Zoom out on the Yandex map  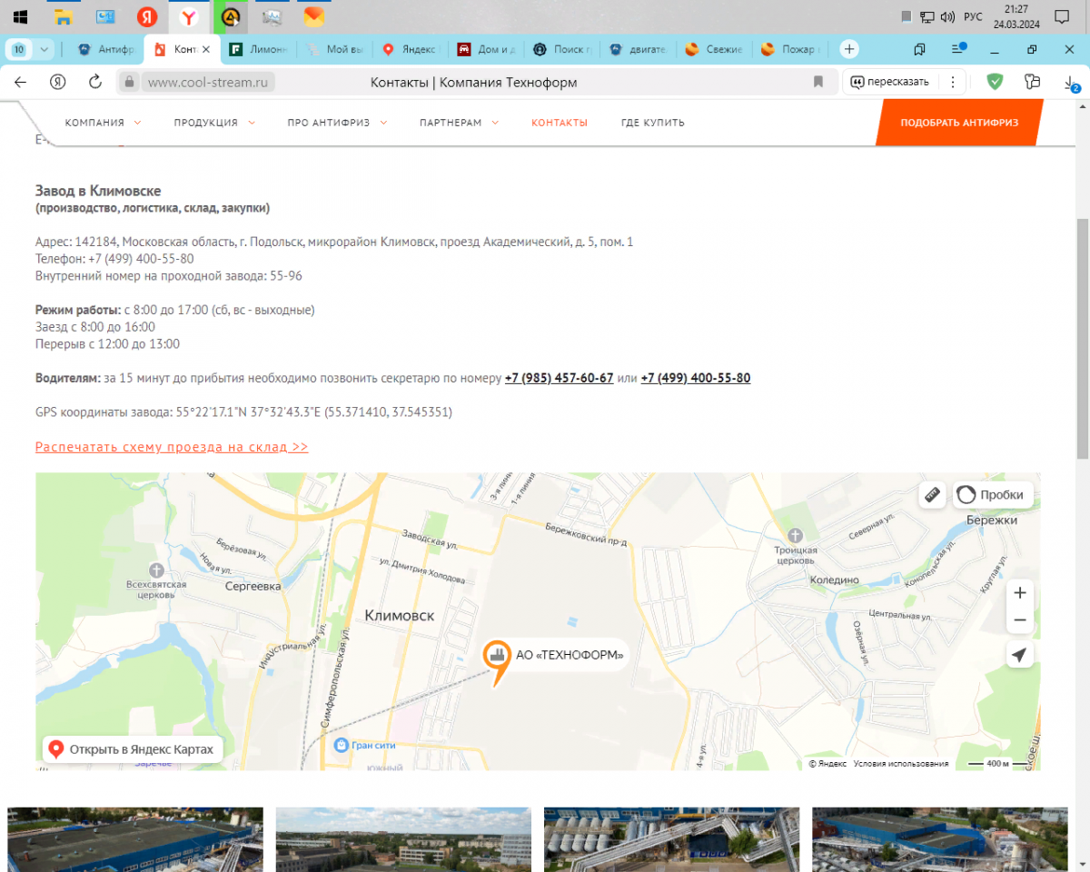pos(1019,620)
